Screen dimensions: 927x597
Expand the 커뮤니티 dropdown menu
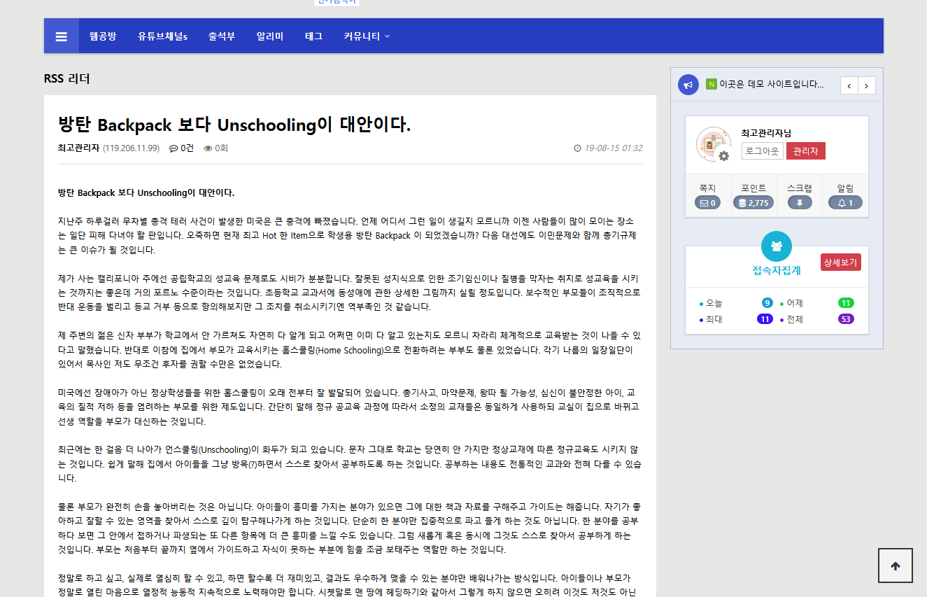tap(365, 36)
